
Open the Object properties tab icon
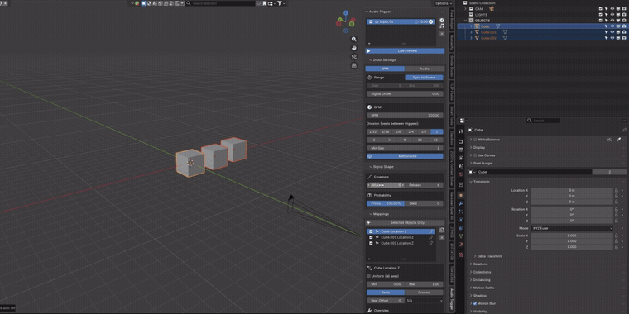[x=460, y=195]
